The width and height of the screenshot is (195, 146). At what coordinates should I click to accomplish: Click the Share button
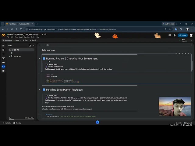click(x=183, y=35)
